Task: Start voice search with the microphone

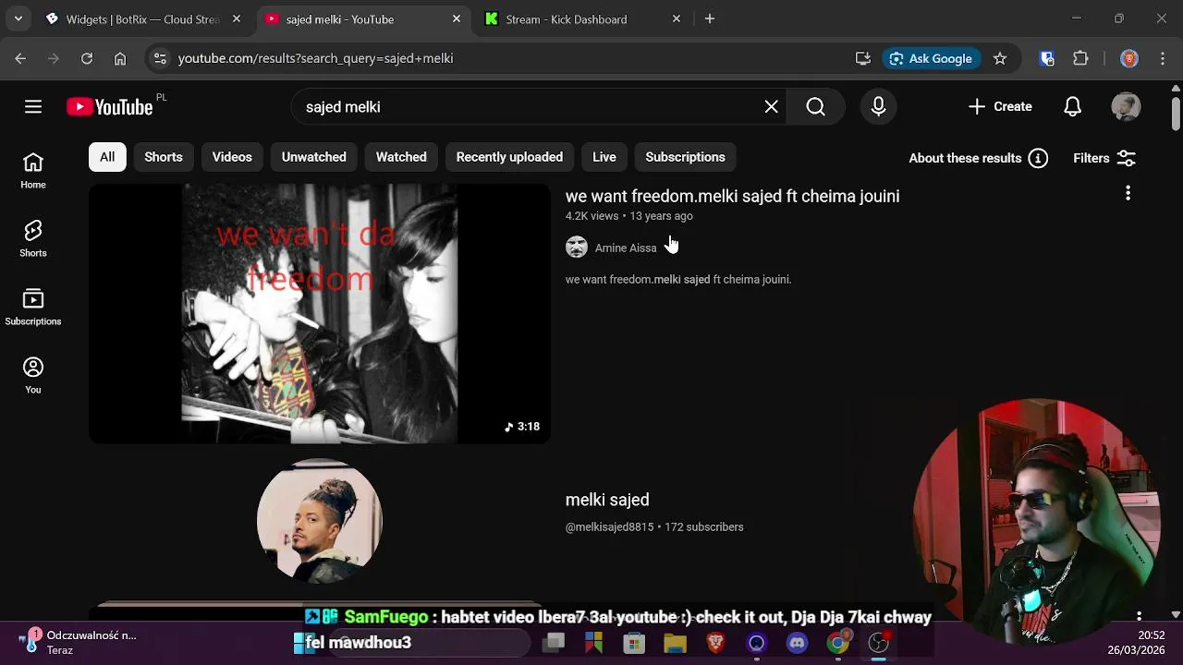Action: coord(878,107)
